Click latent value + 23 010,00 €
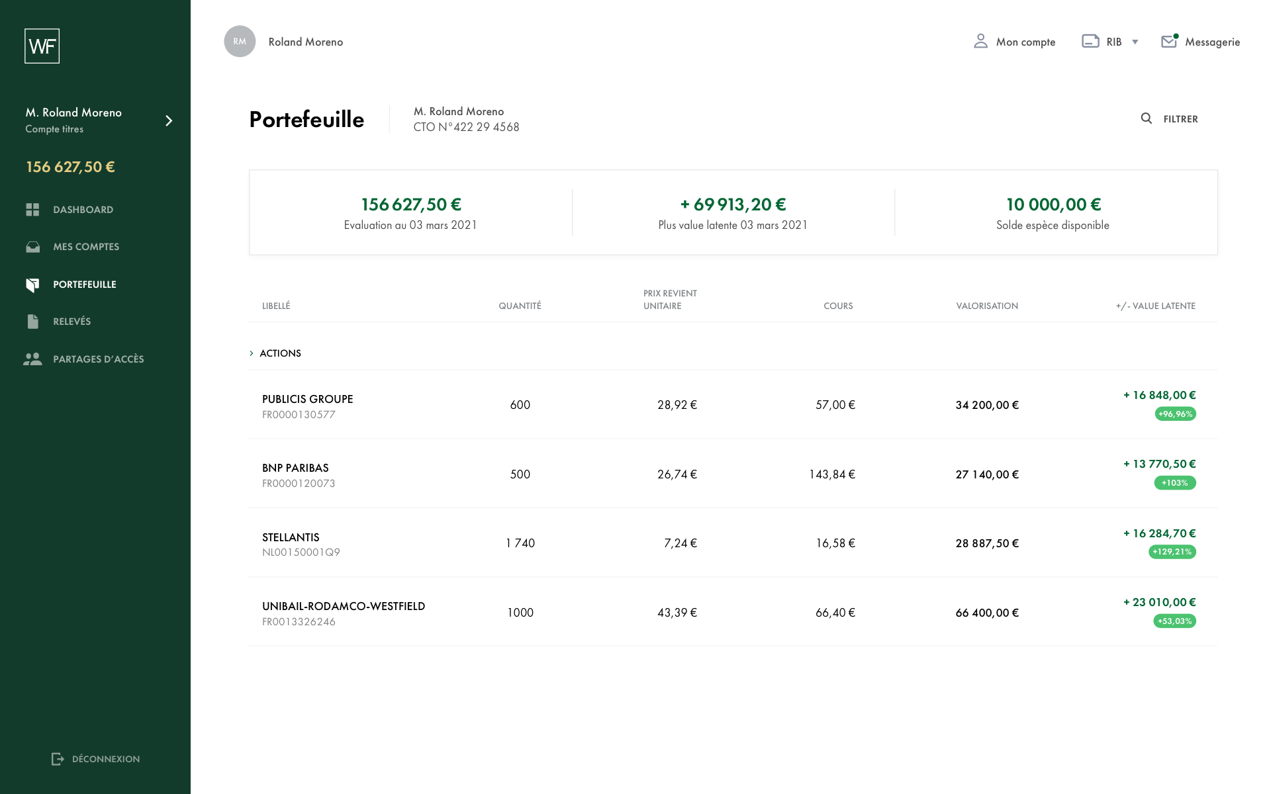This screenshot has width=1271, height=794. tap(1159, 602)
